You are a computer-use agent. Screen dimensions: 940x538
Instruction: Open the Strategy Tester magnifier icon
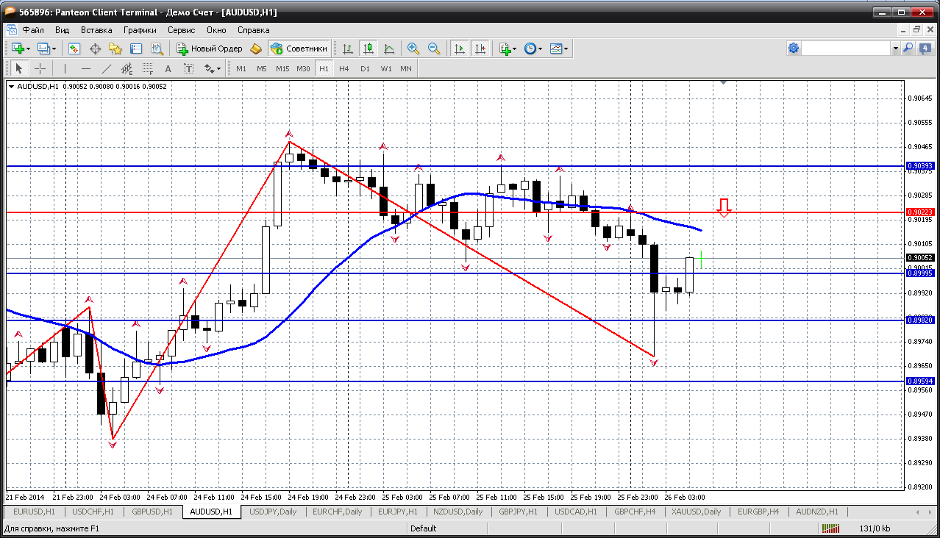pos(157,49)
